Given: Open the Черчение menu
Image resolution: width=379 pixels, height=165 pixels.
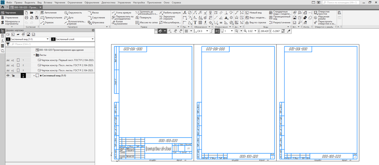Looking at the screenshot, I should [60, 3].
